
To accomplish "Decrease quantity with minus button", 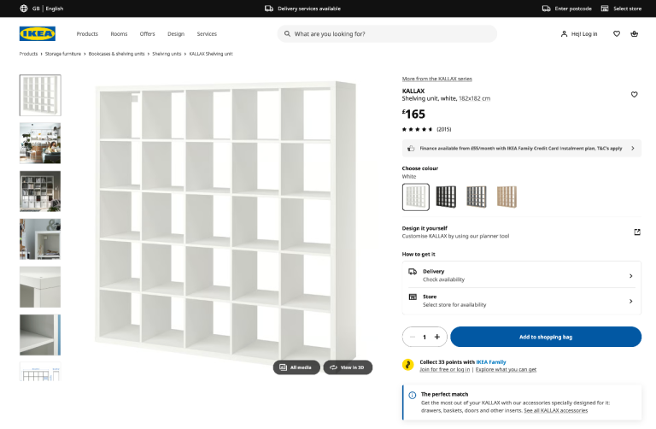I will tap(413, 337).
